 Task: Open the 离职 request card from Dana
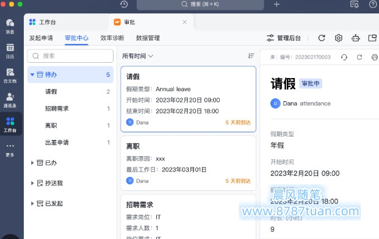pos(189,163)
